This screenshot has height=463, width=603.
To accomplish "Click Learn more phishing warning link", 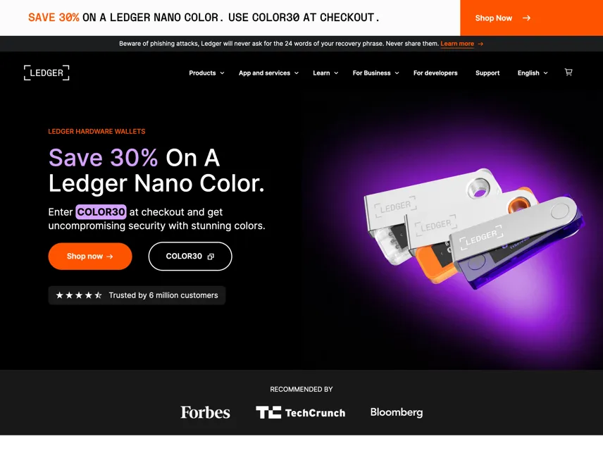I will coord(457,44).
